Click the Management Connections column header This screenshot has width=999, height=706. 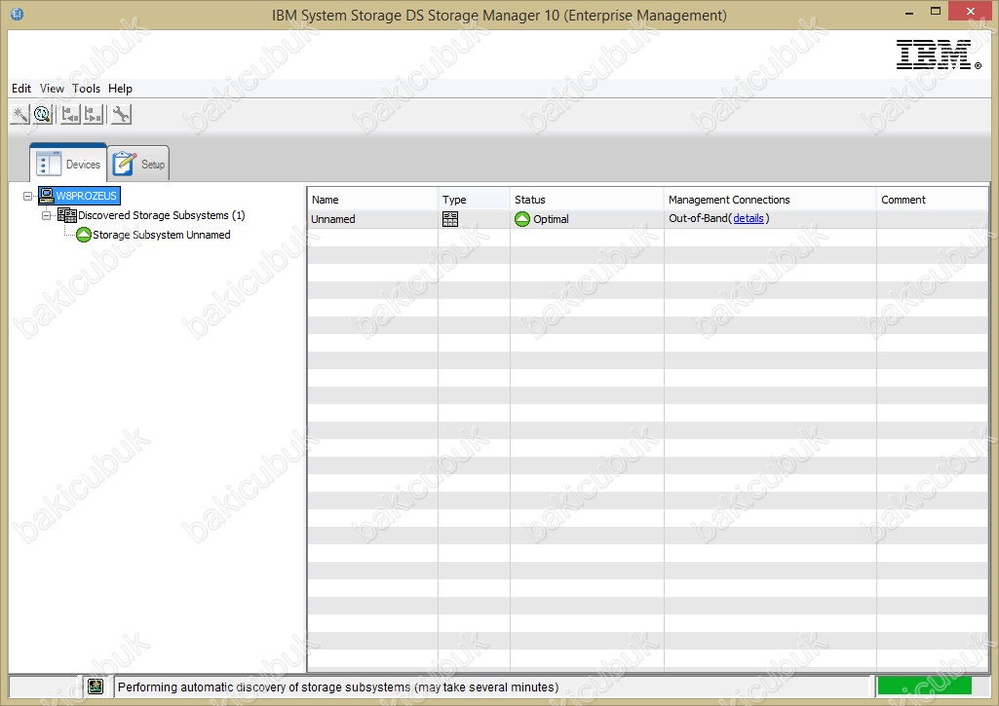[x=770, y=200]
